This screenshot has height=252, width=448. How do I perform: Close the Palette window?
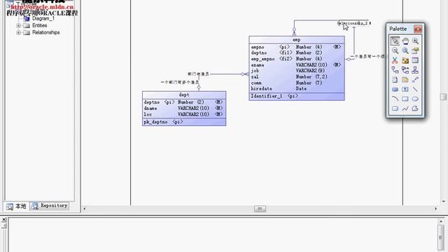click(418, 29)
